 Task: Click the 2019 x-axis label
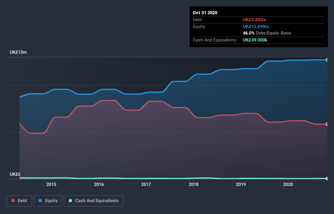point(241,184)
